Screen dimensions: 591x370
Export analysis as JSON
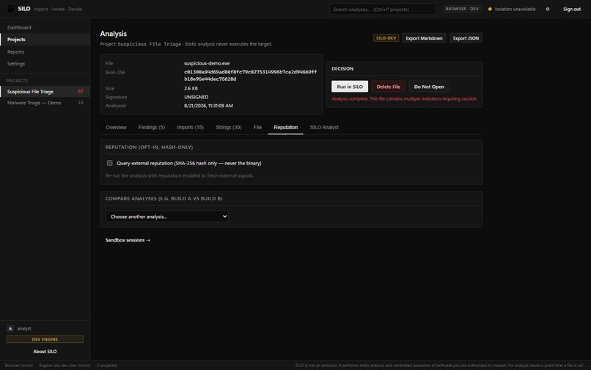click(466, 38)
